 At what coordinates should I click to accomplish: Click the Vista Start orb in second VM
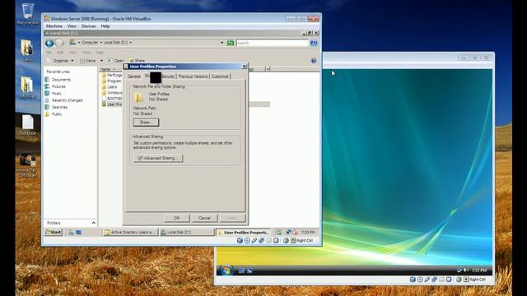coord(226,271)
